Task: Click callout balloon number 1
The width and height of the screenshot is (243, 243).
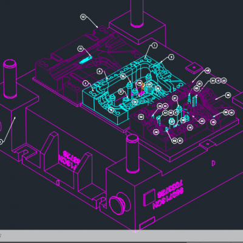Action: 154,46
